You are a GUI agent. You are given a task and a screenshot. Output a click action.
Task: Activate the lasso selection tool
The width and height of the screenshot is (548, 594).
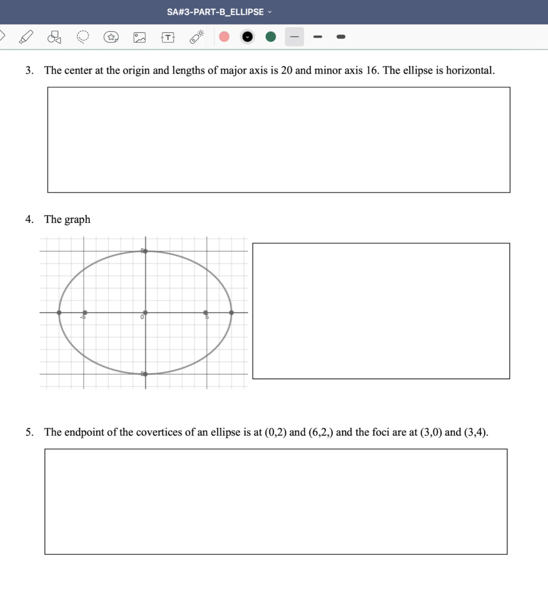(83, 37)
